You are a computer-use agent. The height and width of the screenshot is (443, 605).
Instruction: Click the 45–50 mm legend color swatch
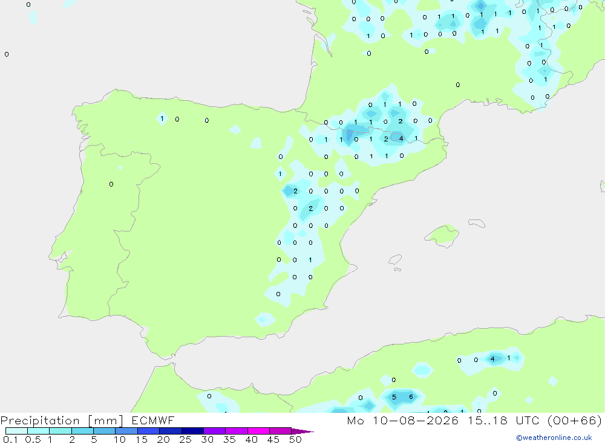281,431
